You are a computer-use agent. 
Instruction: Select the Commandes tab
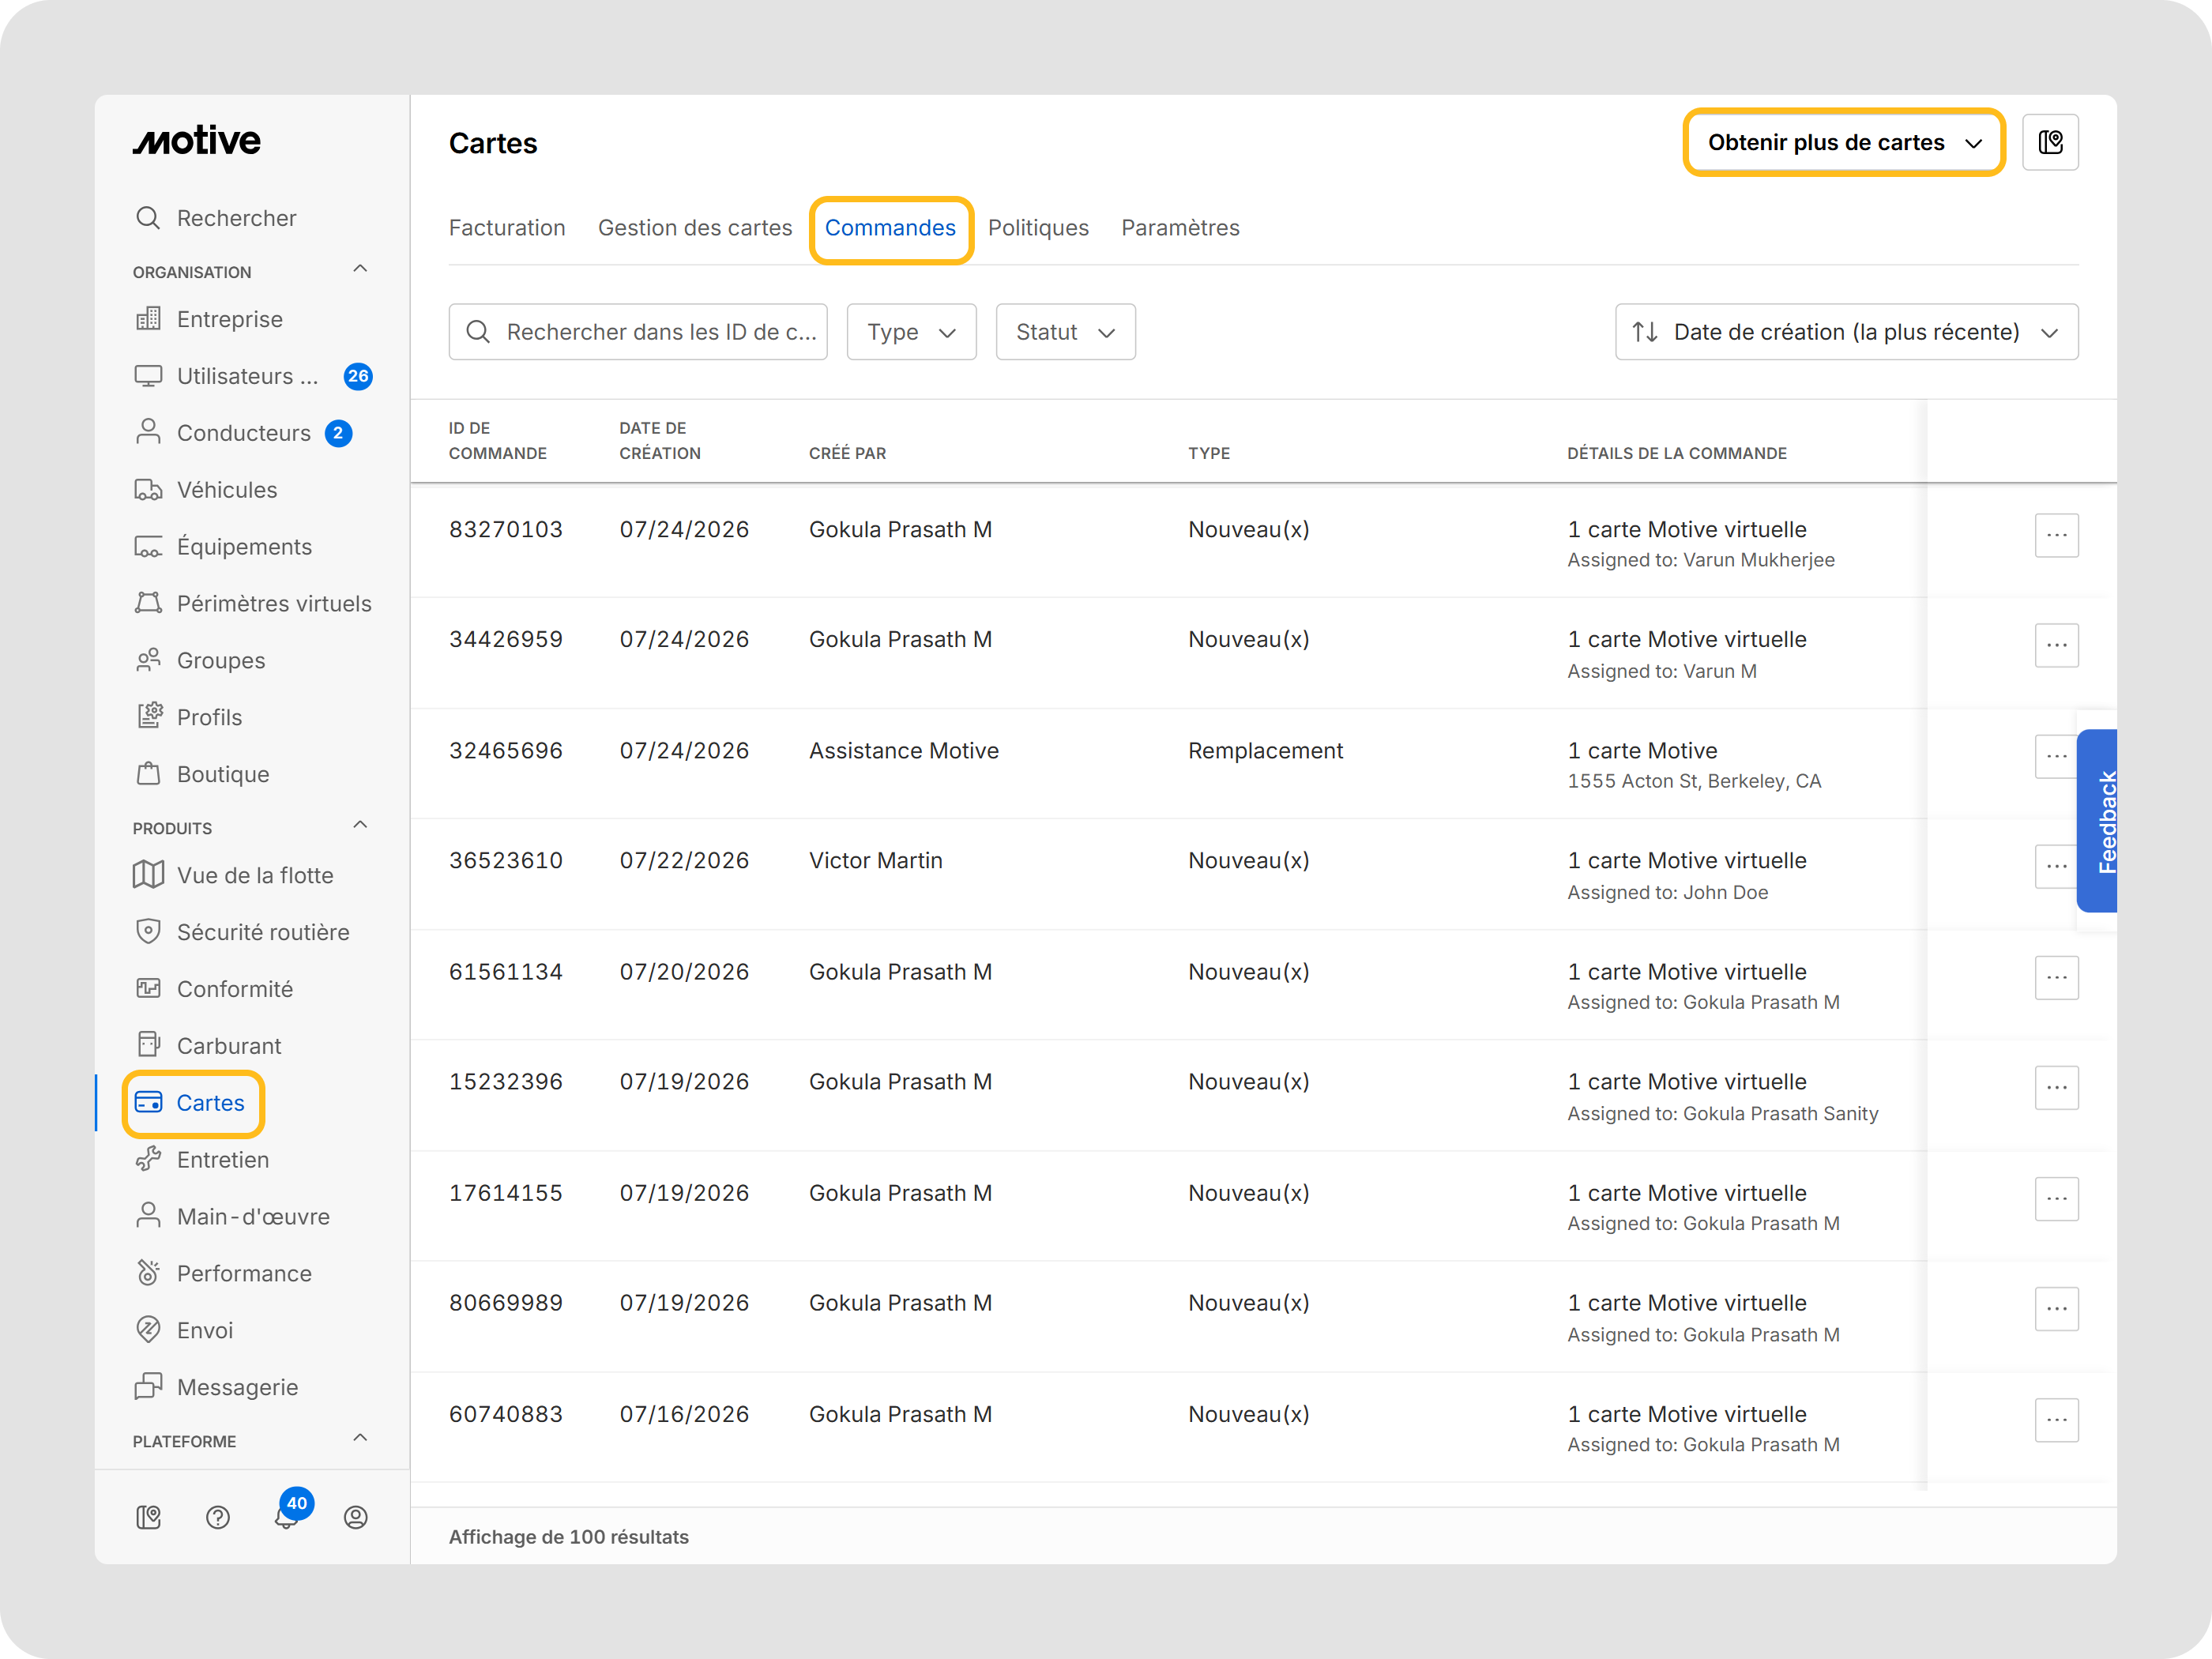(890, 228)
